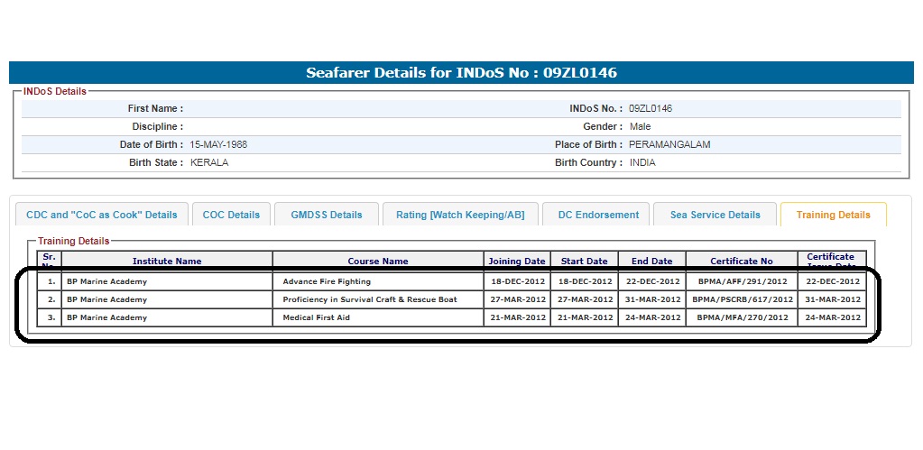Click the Certificate No column header
The image size is (923, 450).
click(x=742, y=262)
